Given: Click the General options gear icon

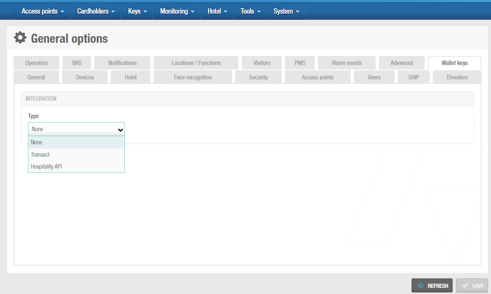Looking at the screenshot, I should 20,38.
